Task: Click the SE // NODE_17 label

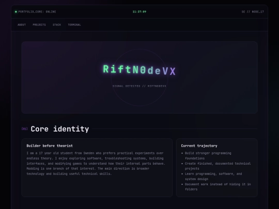Action: 253,12
